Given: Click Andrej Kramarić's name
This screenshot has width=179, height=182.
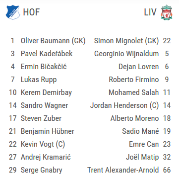Looking at the screenshot, I should [46, 157].
